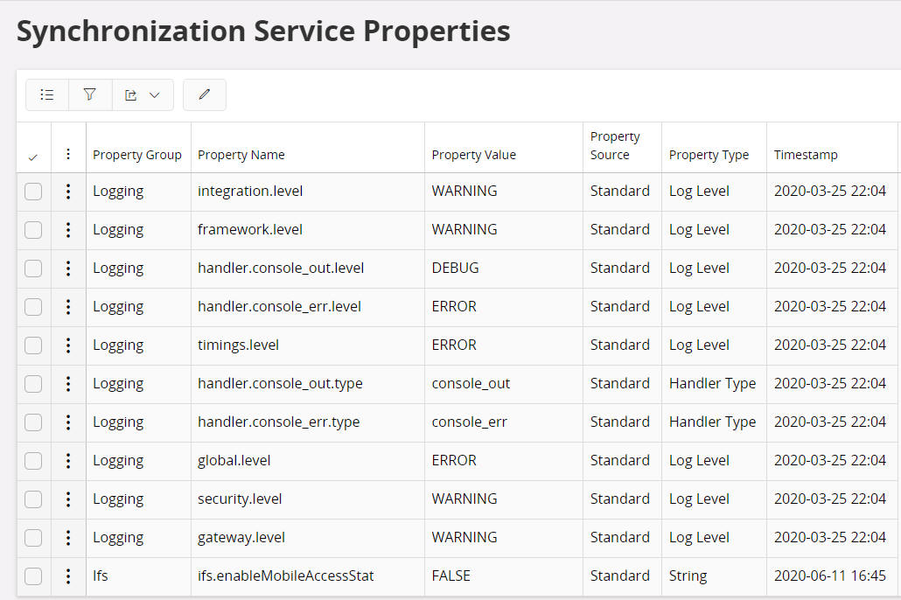
Task: Select the handler.console_out.level row checkbox
Action: tap(33, 269)
